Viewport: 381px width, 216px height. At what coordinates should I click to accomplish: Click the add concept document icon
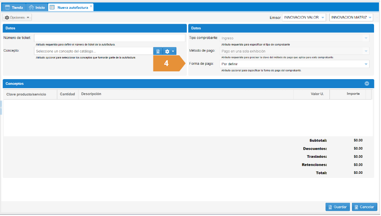158,51
